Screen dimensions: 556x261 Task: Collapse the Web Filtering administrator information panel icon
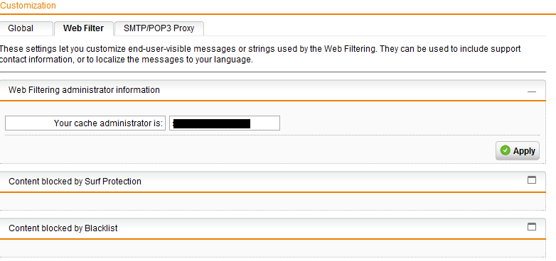[x=531, y=91]
